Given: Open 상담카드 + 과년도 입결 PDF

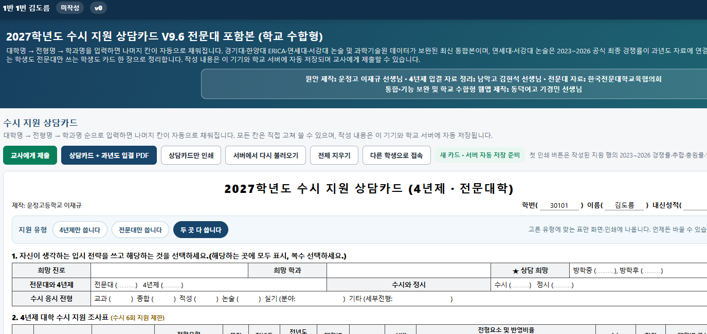Looking at the screenshot, I should coord(109,155).
